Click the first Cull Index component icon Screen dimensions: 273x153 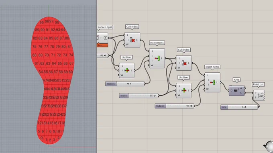tap(132, 40)
